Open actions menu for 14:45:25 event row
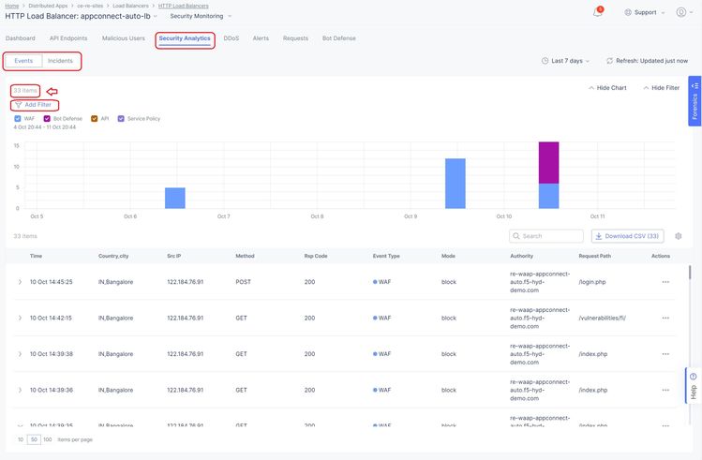 tap(665, 282)
